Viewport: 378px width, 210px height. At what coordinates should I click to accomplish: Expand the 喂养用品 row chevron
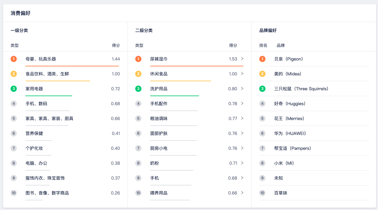242,193
